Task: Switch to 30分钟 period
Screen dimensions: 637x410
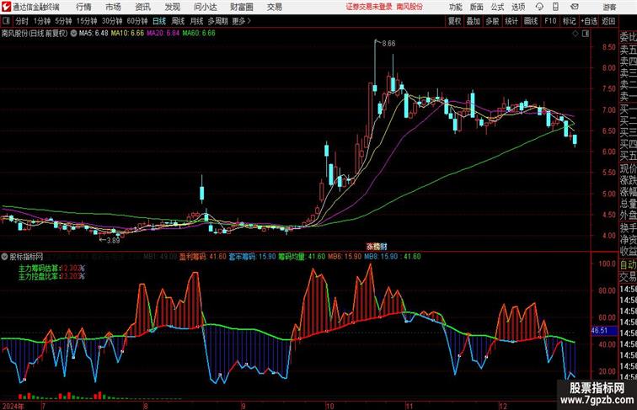Action: [112, 21]
